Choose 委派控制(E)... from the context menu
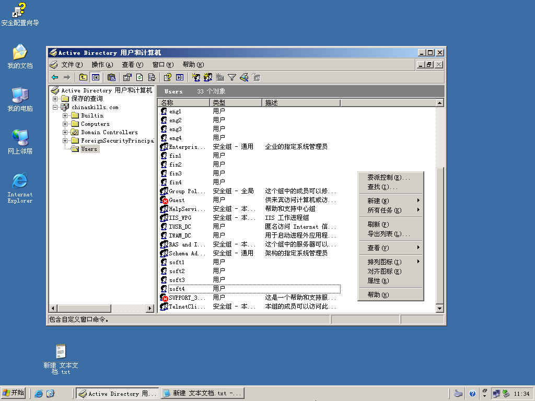 pyautogui.click(x=391, y=178)
